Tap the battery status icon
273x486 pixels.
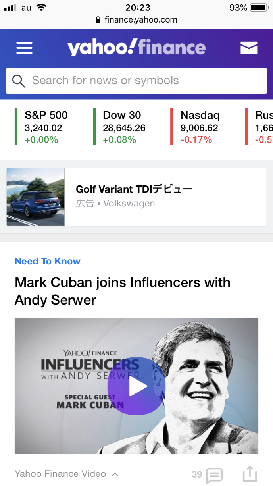pyautogui.click(x=260, y=8)
